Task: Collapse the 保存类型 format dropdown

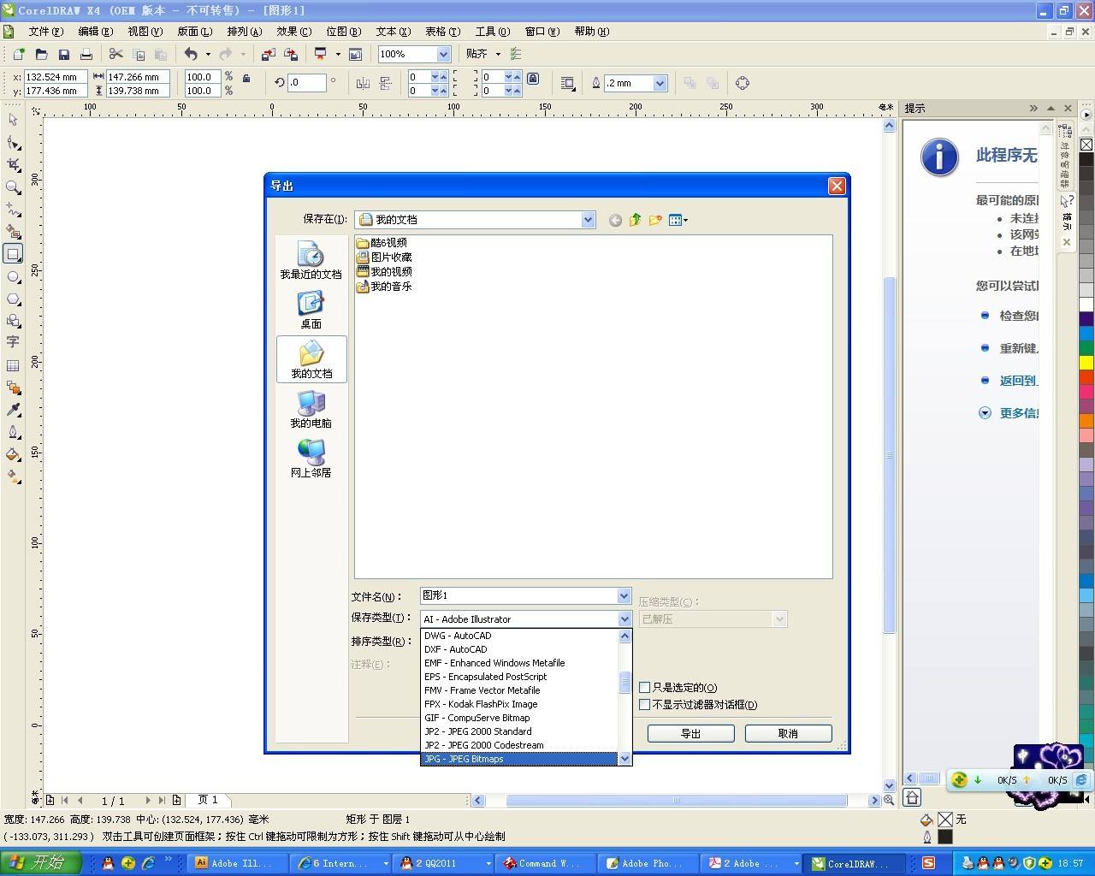Action: coord(624,619)
